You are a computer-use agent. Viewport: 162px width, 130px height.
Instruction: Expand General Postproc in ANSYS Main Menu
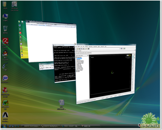(80, 61)
